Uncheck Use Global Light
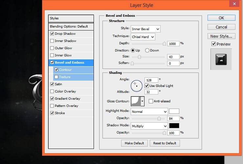243x164 pixels. (146, 86)
